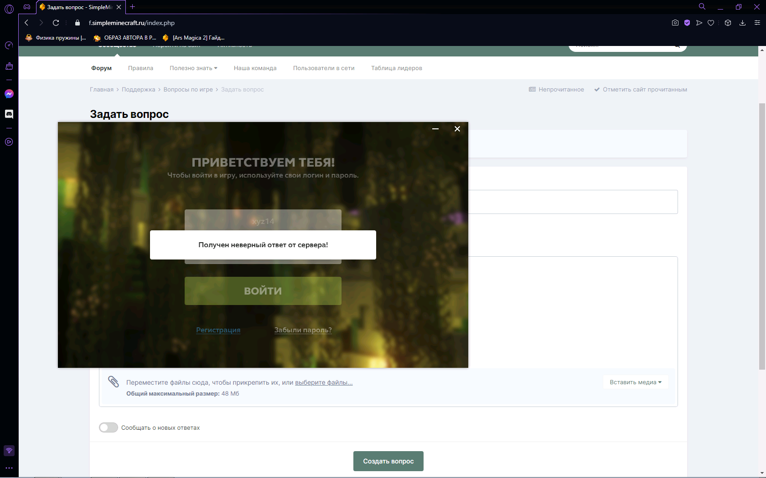Open the ad blocker shield icon
Image resolution: width=766 pixels, height=478 pixels.
coord(687,23)
